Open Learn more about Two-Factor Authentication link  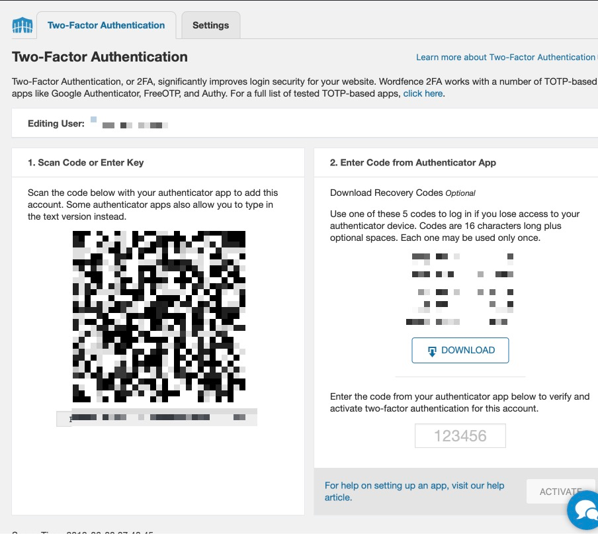point(505,58)
